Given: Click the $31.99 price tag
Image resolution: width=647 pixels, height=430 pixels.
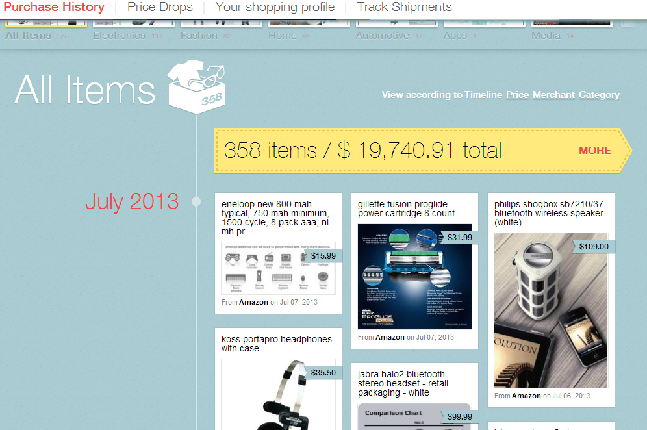Looking at the screenshot, I should (460, 238).
